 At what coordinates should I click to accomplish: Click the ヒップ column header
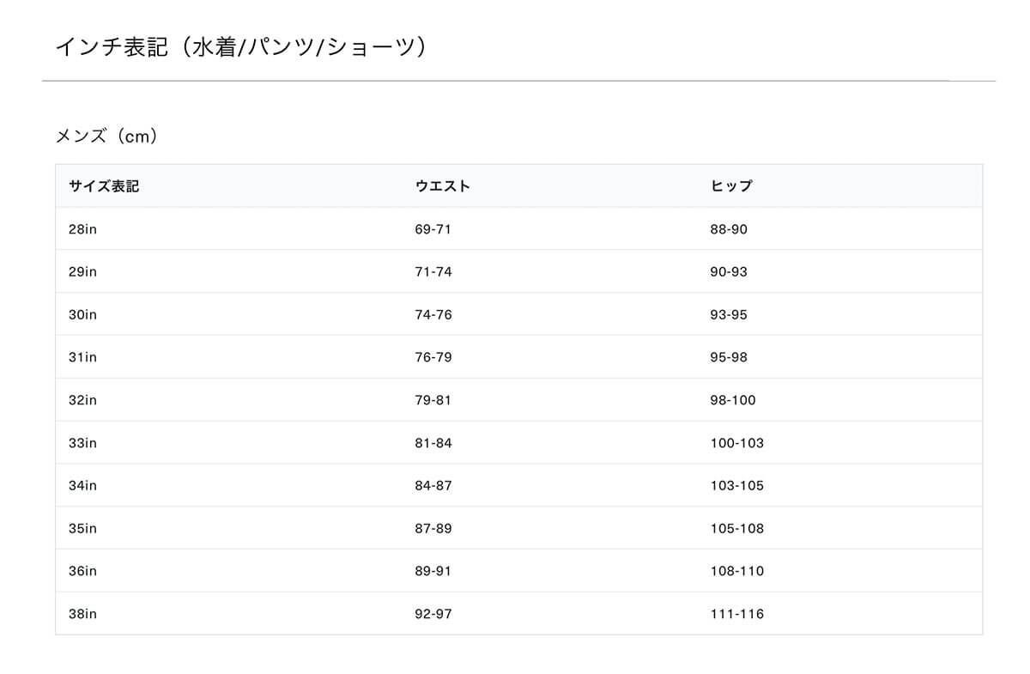(x=731, y=185)
